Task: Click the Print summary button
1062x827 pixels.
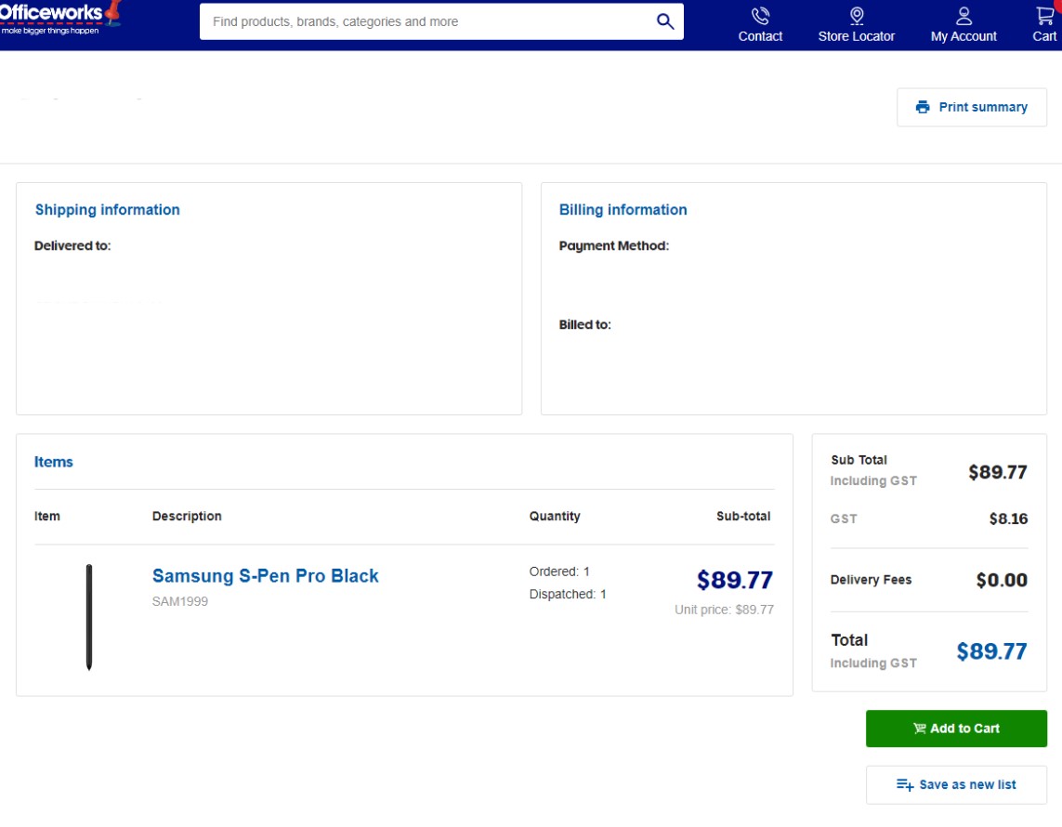Action: tap(971, 107)
